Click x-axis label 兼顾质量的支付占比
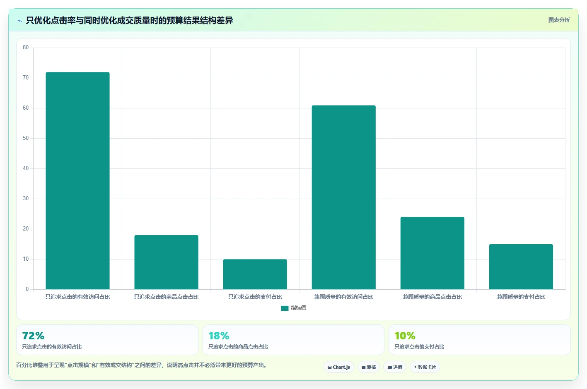 521,297
